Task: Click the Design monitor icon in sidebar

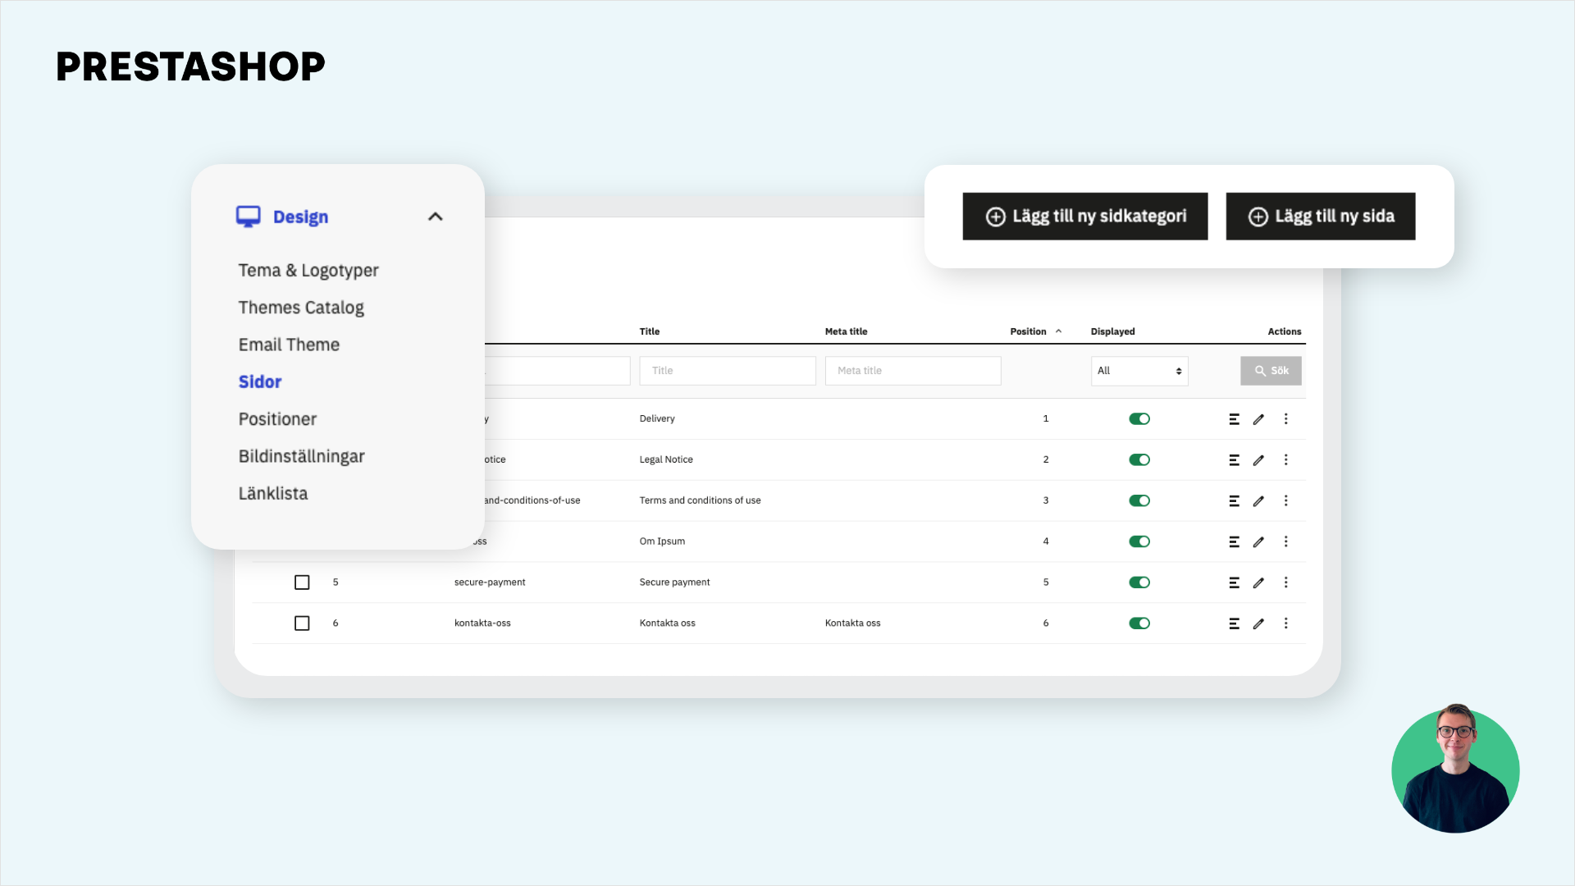Action: [248, 217]
